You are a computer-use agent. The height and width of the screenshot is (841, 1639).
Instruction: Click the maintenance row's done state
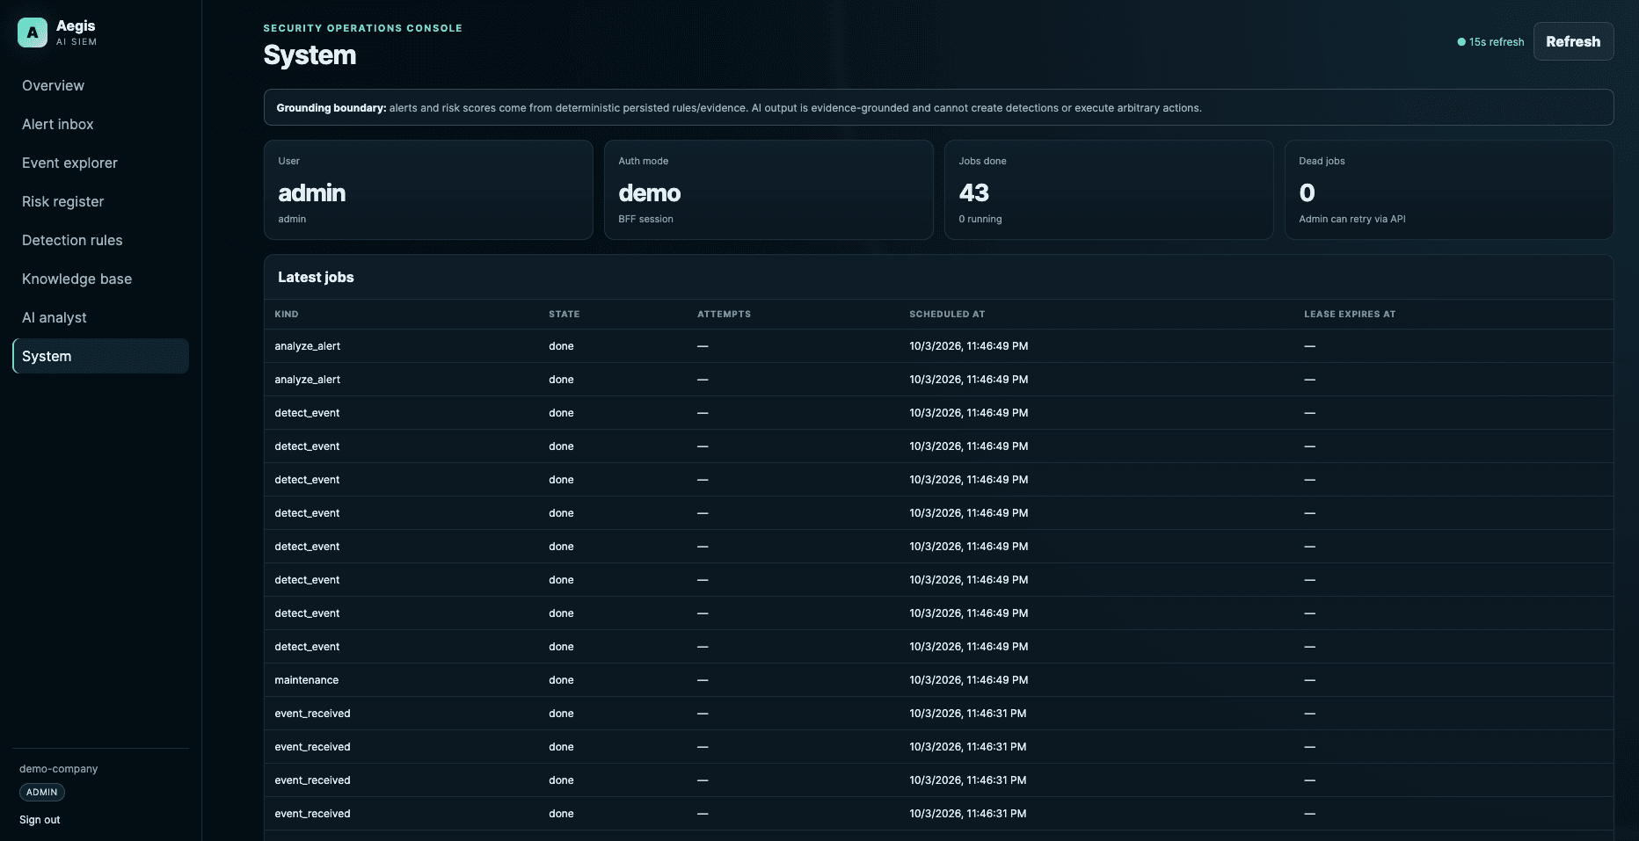[x=561, y=680]
